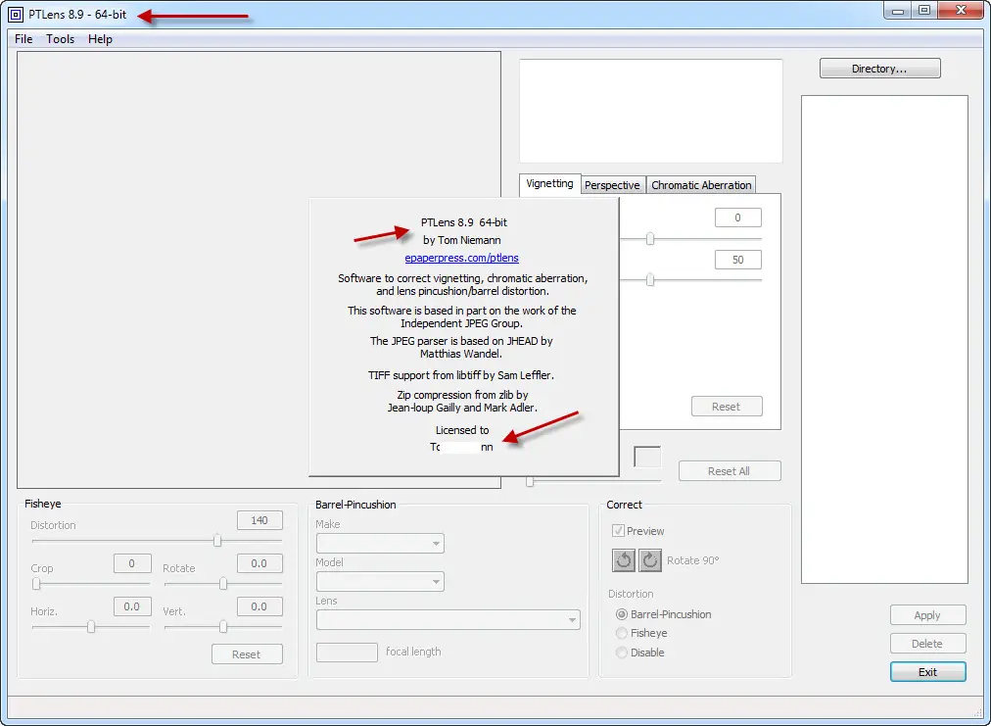Select the Disable distortion radio option
The height and width of the screenshot is (726, 991).
[x=622, y=652]
